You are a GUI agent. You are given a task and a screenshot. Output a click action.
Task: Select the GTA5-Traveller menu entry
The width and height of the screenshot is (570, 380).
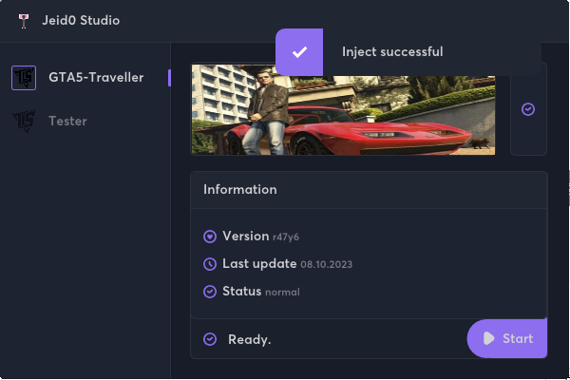tap(96, 78)
